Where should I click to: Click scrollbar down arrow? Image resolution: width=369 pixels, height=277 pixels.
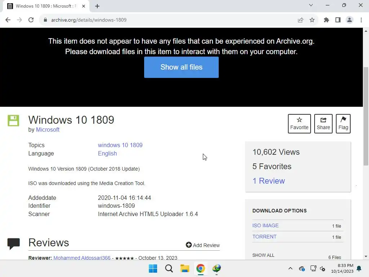(x=366, y=256)
